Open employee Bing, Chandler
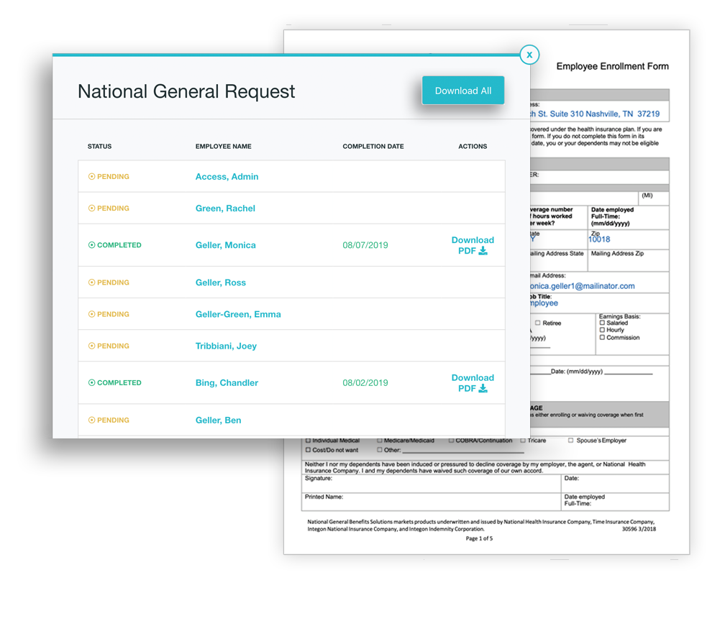The height and width of the screenshot is (621, 725). (x=227, y=383)
